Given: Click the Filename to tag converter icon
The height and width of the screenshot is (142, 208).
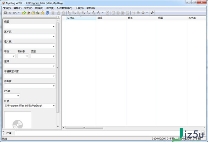Looking at the screenshot, I should point(74,13).
